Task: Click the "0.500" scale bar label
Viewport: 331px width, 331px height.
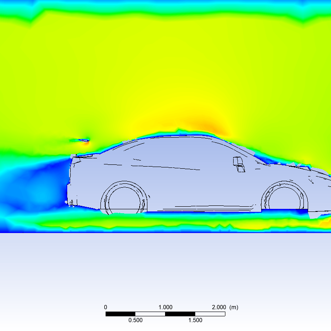Action: [x=135, y=320]
